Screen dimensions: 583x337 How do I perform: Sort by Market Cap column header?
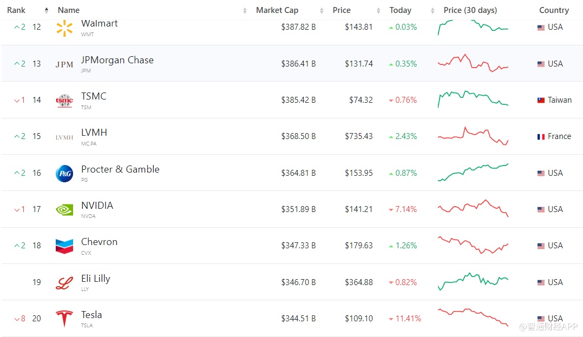277,10
